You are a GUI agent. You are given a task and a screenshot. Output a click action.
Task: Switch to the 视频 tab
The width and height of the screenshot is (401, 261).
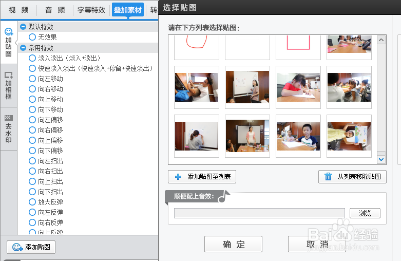coord(18,10)
